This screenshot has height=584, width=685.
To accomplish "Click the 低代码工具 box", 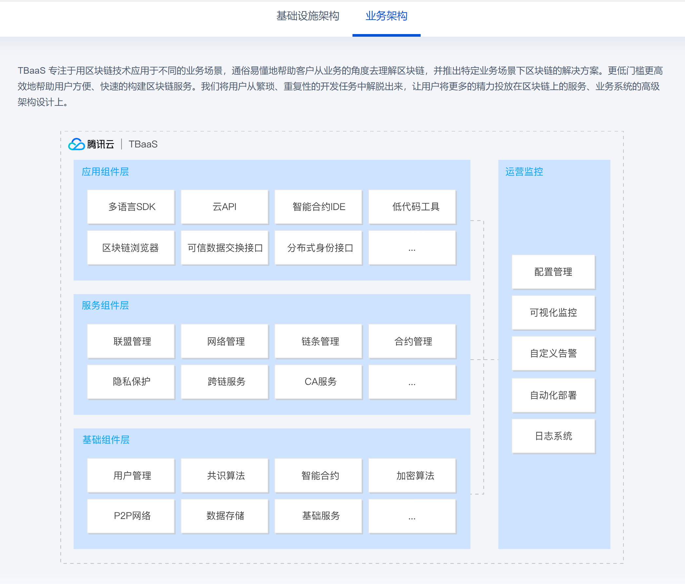I will [x=412, y=207].
